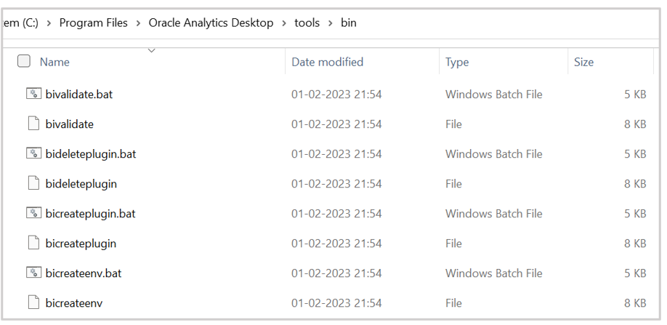Go to the tools folder breadcrumb
Viewport: 667px width, 325px height.
point(307,23)
